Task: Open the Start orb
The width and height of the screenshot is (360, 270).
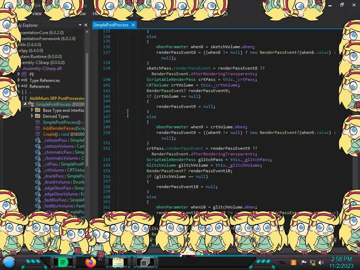Action: [x=9, y=262]
